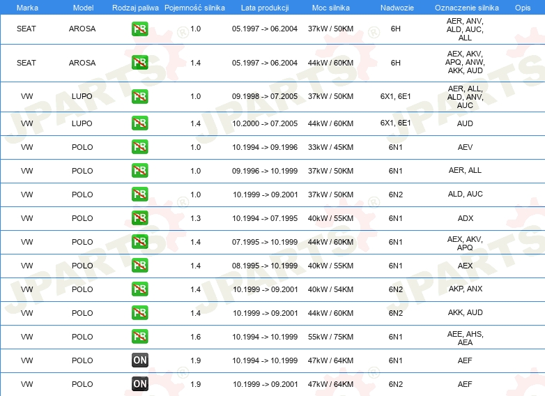Click the Pojemność silnika column header
Image resolution: width=545 pixels, height=396 pixels.
(x=194, y=8)
